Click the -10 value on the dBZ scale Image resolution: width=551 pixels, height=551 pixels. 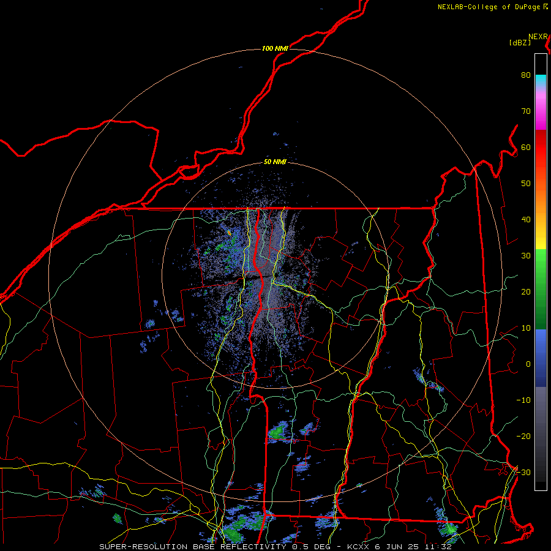click(523, 400)
